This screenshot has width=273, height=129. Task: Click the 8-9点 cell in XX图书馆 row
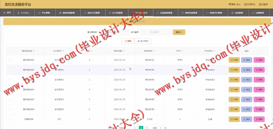150,119
